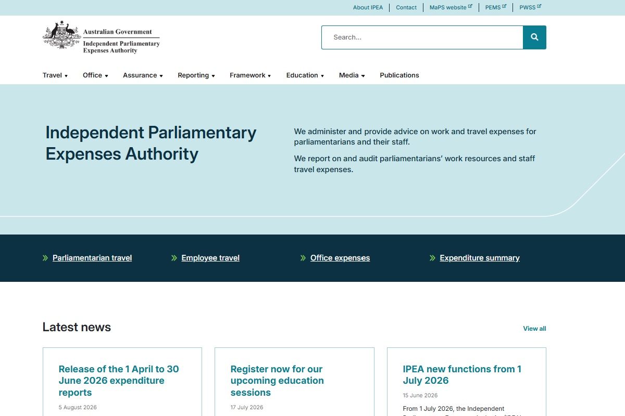
Task: Click the Independent Parliamentary Expenses Authority logo text
Action: click(x=121, y=47)
